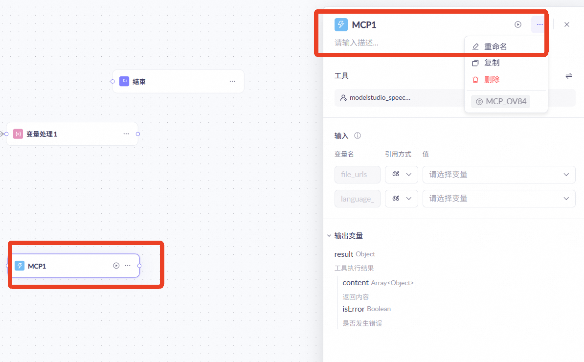Click the MCP1 title in the panel
This screenshot has height=362, width=584.
pyautogui.click(x=364, y=24)
